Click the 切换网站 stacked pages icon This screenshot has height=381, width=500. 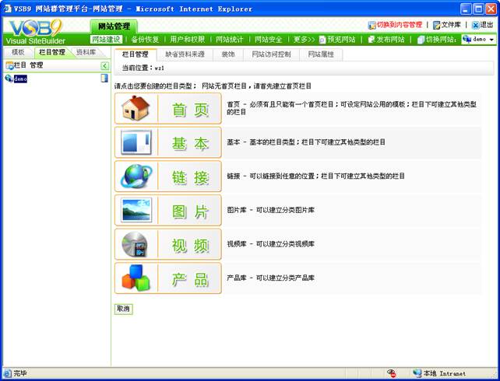click(421, 40)
